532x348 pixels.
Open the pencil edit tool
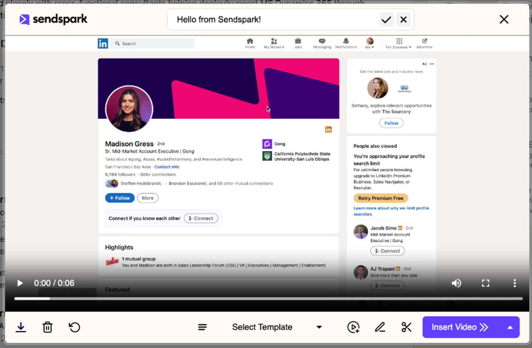pos(380,327)
